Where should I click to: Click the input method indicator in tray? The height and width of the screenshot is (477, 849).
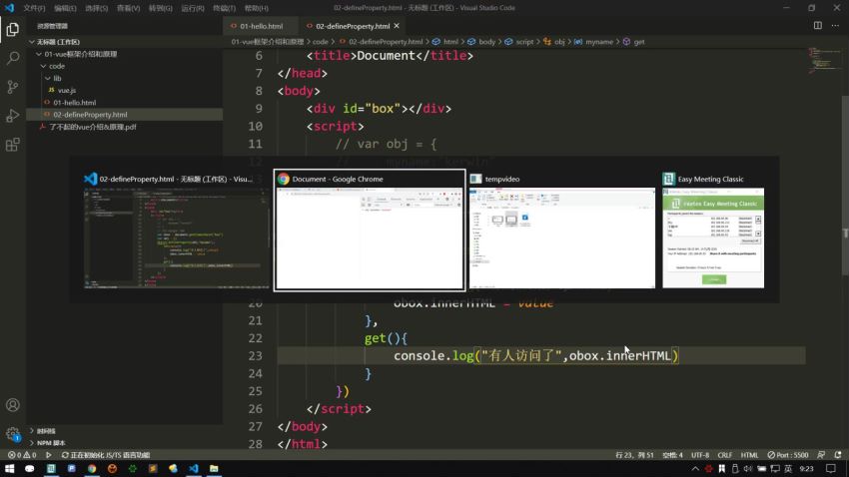point(788,469)
